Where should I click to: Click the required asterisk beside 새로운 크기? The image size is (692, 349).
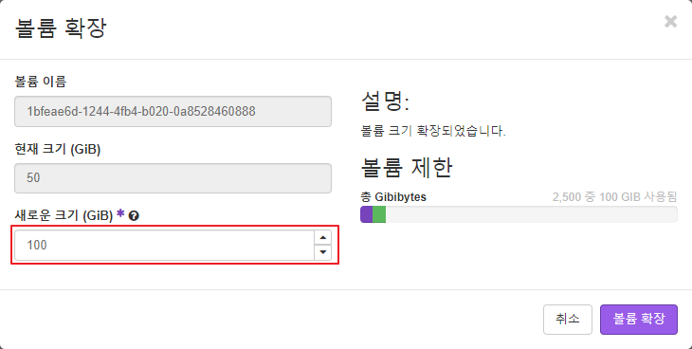120,213
